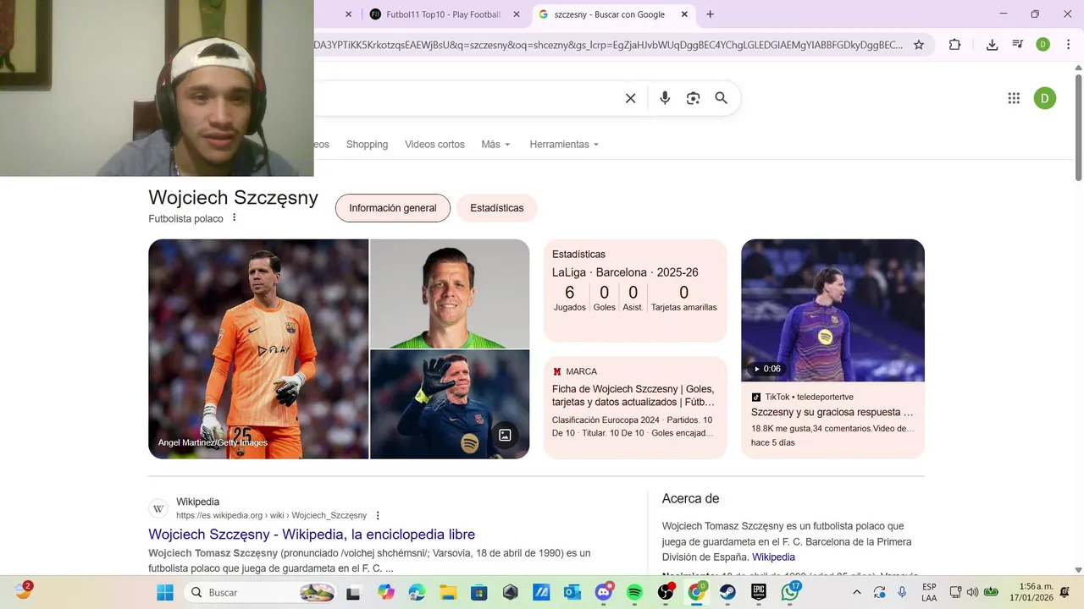Click the Windows taskbar Buscar search box
Image resolution: width=1084 pixels, height=609 pixels.
[x=260, y=592]
